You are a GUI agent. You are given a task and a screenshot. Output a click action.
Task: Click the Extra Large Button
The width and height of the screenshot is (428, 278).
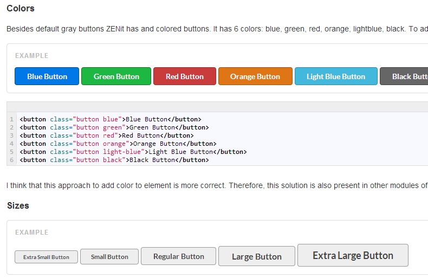tap(352, 255)
